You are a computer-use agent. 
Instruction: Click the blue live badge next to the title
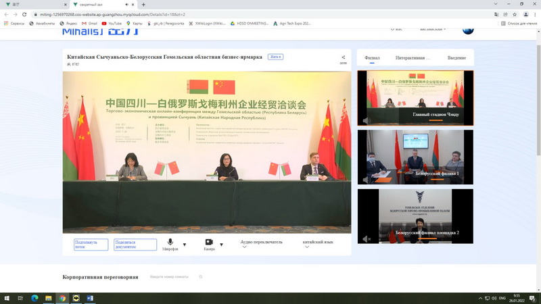[275, 57]
